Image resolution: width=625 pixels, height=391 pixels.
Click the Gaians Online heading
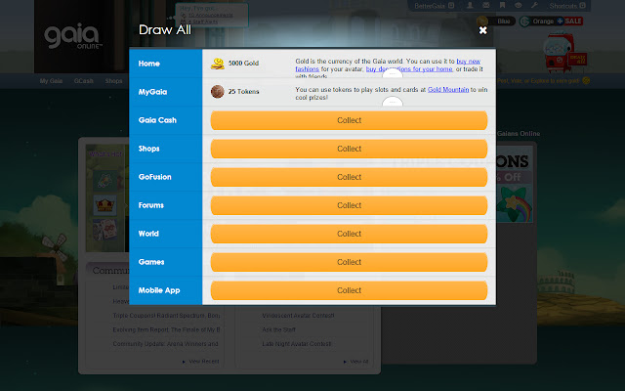tap(519, 134)
